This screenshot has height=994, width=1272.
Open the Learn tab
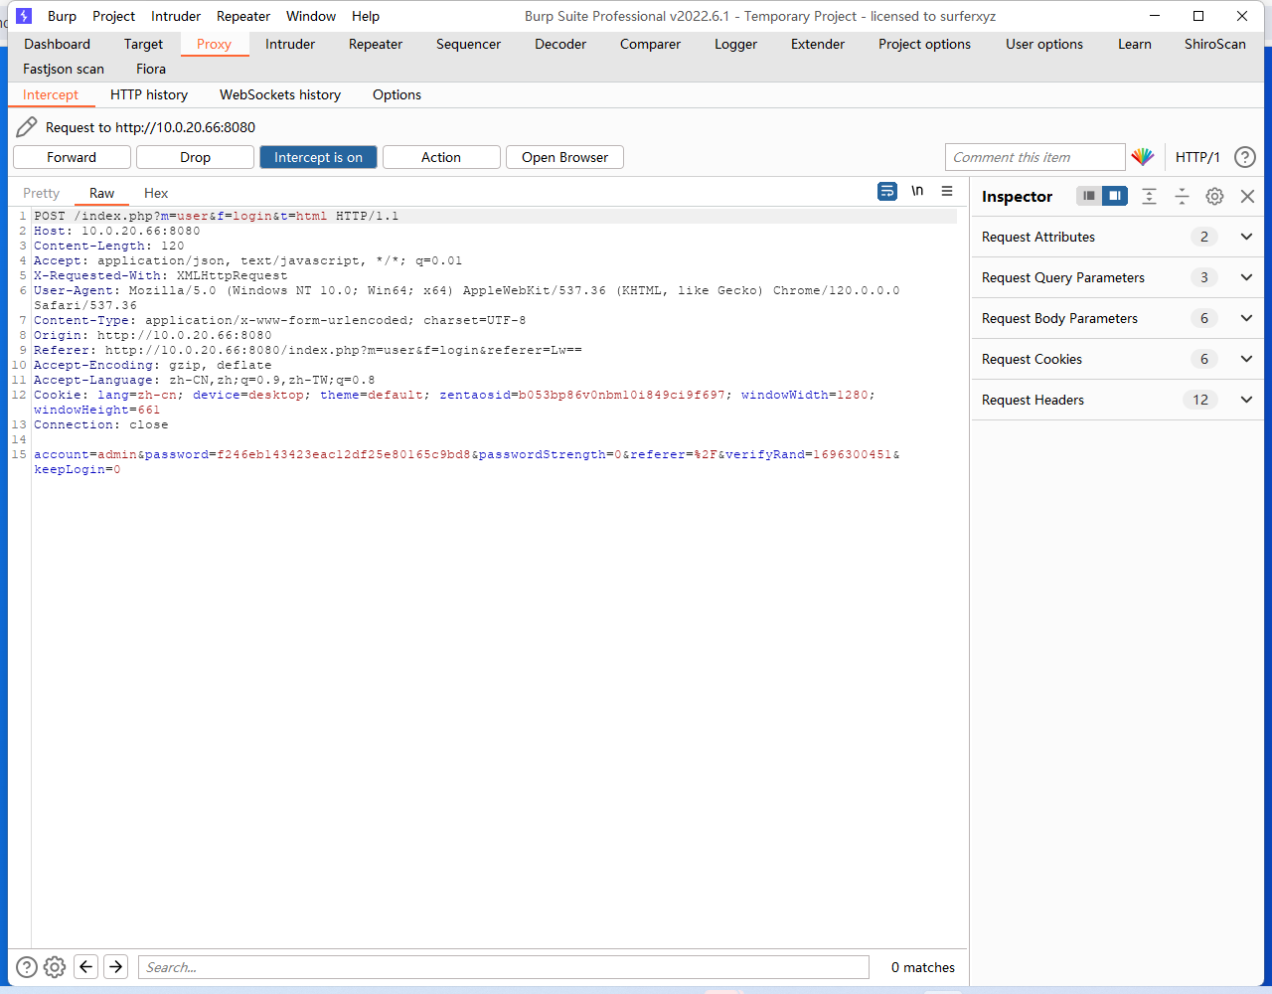1134,44
